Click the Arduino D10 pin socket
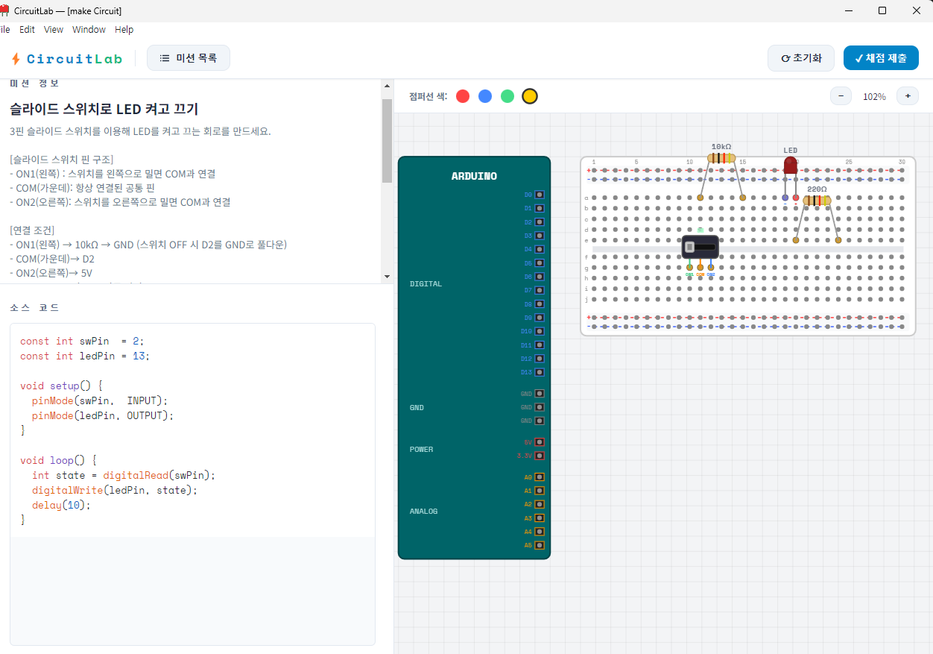The image size is (933, 654). 540,331
